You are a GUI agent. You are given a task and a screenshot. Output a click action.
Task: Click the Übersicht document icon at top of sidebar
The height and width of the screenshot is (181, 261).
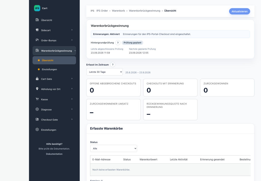(x=37, y=20)
